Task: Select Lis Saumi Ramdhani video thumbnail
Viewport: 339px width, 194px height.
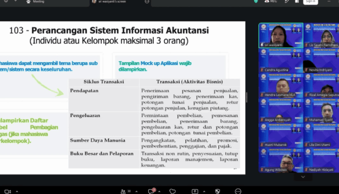Action: (x=321, y=35)
